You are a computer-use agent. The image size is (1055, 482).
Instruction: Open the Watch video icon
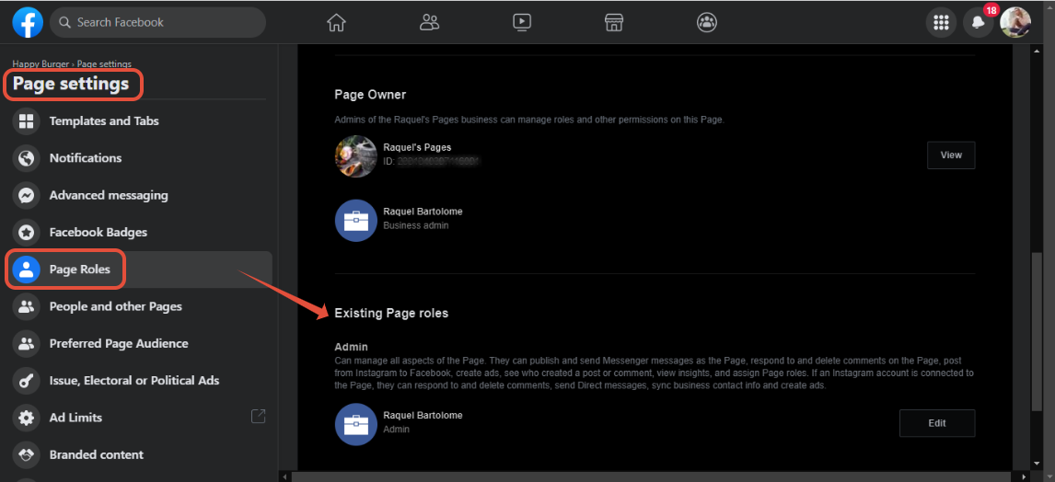[521, 22]
